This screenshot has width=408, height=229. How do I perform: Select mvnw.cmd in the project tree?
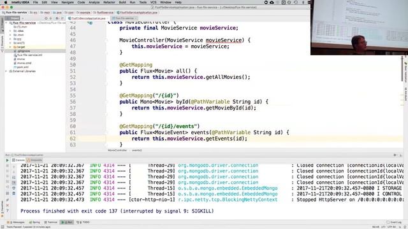point(24,63)
